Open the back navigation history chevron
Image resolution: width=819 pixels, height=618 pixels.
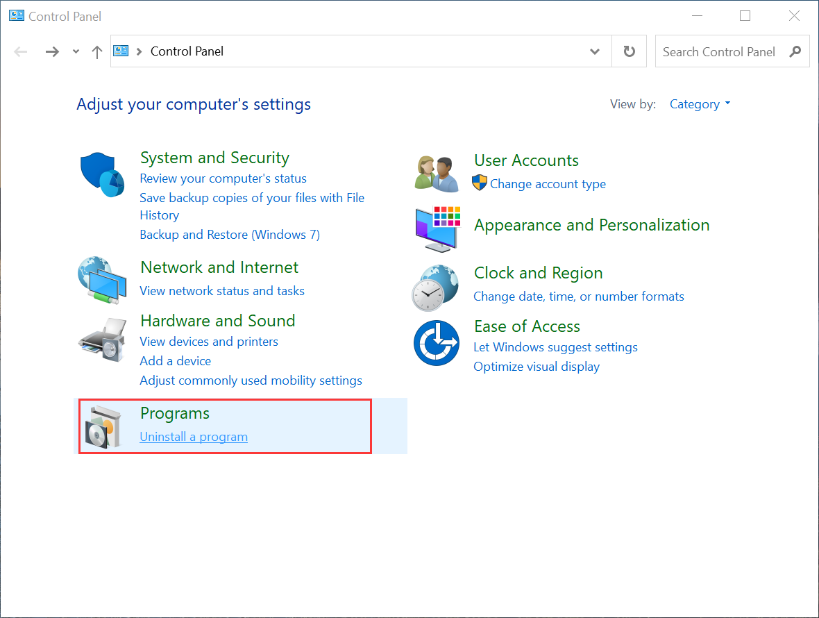pos(75,51)
